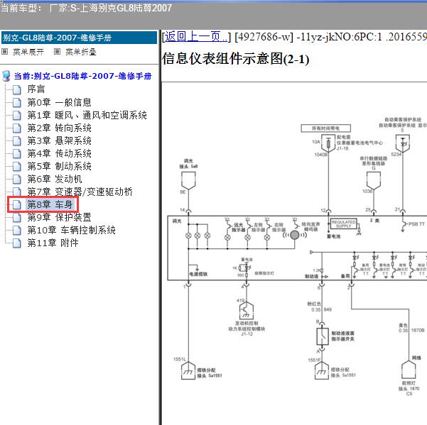
Task: Open 第9章 保护装置
Action: [x=59, y=218]
